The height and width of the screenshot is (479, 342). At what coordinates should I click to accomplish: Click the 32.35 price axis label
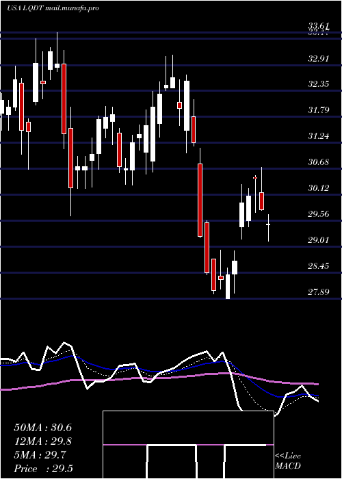(319, 84)
